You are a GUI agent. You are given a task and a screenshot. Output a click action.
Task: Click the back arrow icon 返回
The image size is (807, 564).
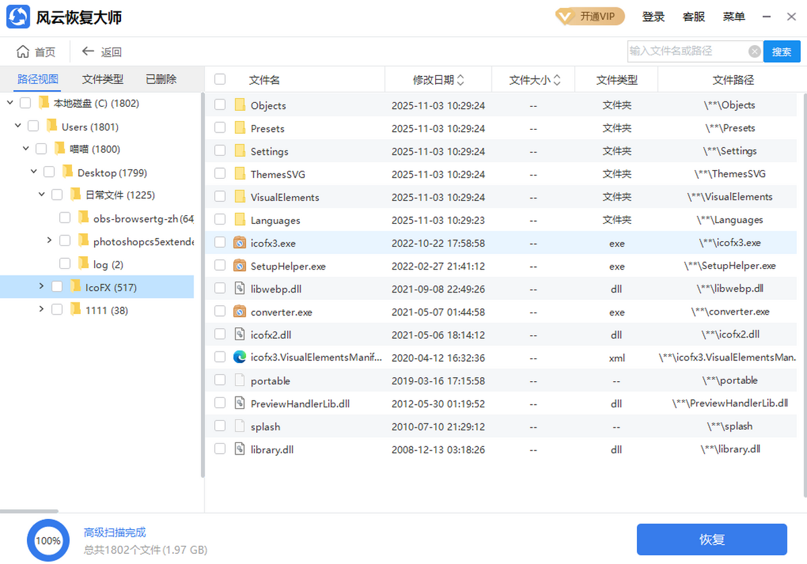(88, 52)
